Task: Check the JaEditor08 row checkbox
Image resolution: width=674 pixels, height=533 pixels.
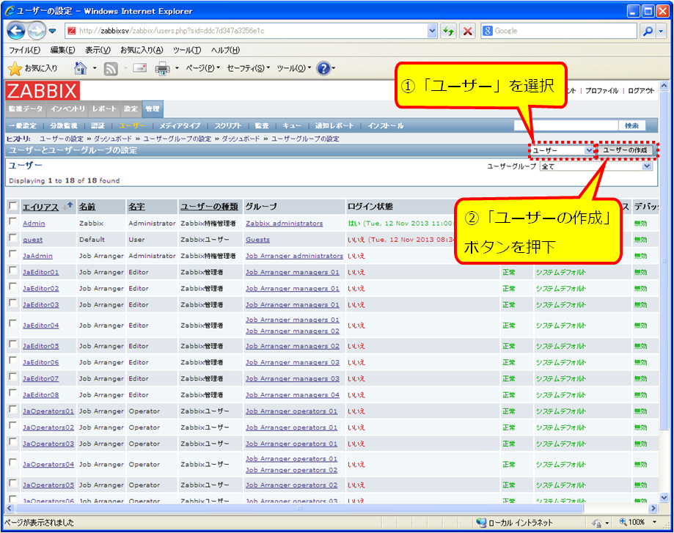Action: click(x=13, y=393)
